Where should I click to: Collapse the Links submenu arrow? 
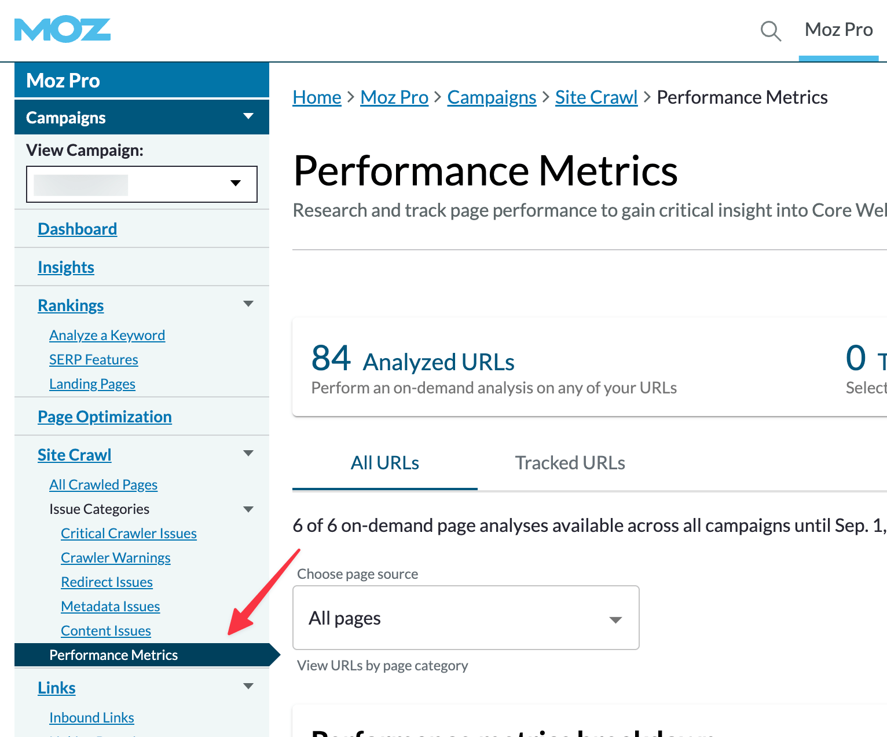pyautogui.click(x=248, y=687)
